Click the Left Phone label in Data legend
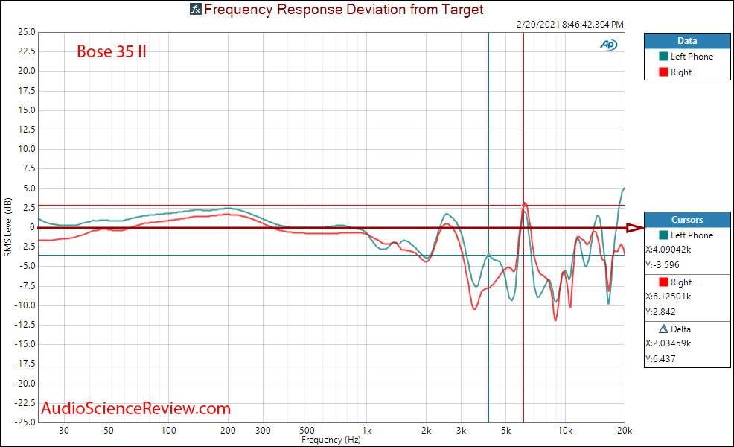The height and width of the screenshot is (447, 734). [692, 56]
